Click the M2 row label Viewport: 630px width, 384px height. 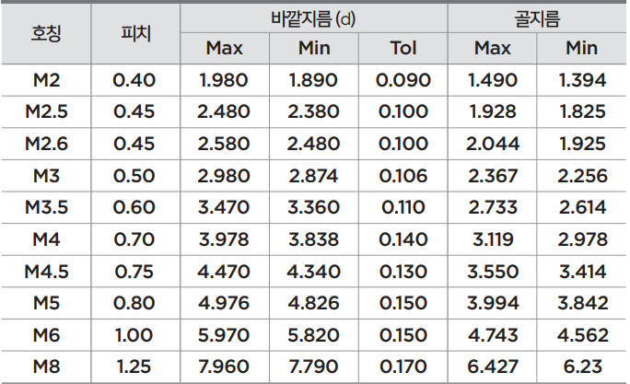tap(47, 80)
